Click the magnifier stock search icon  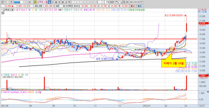point(27,2)
